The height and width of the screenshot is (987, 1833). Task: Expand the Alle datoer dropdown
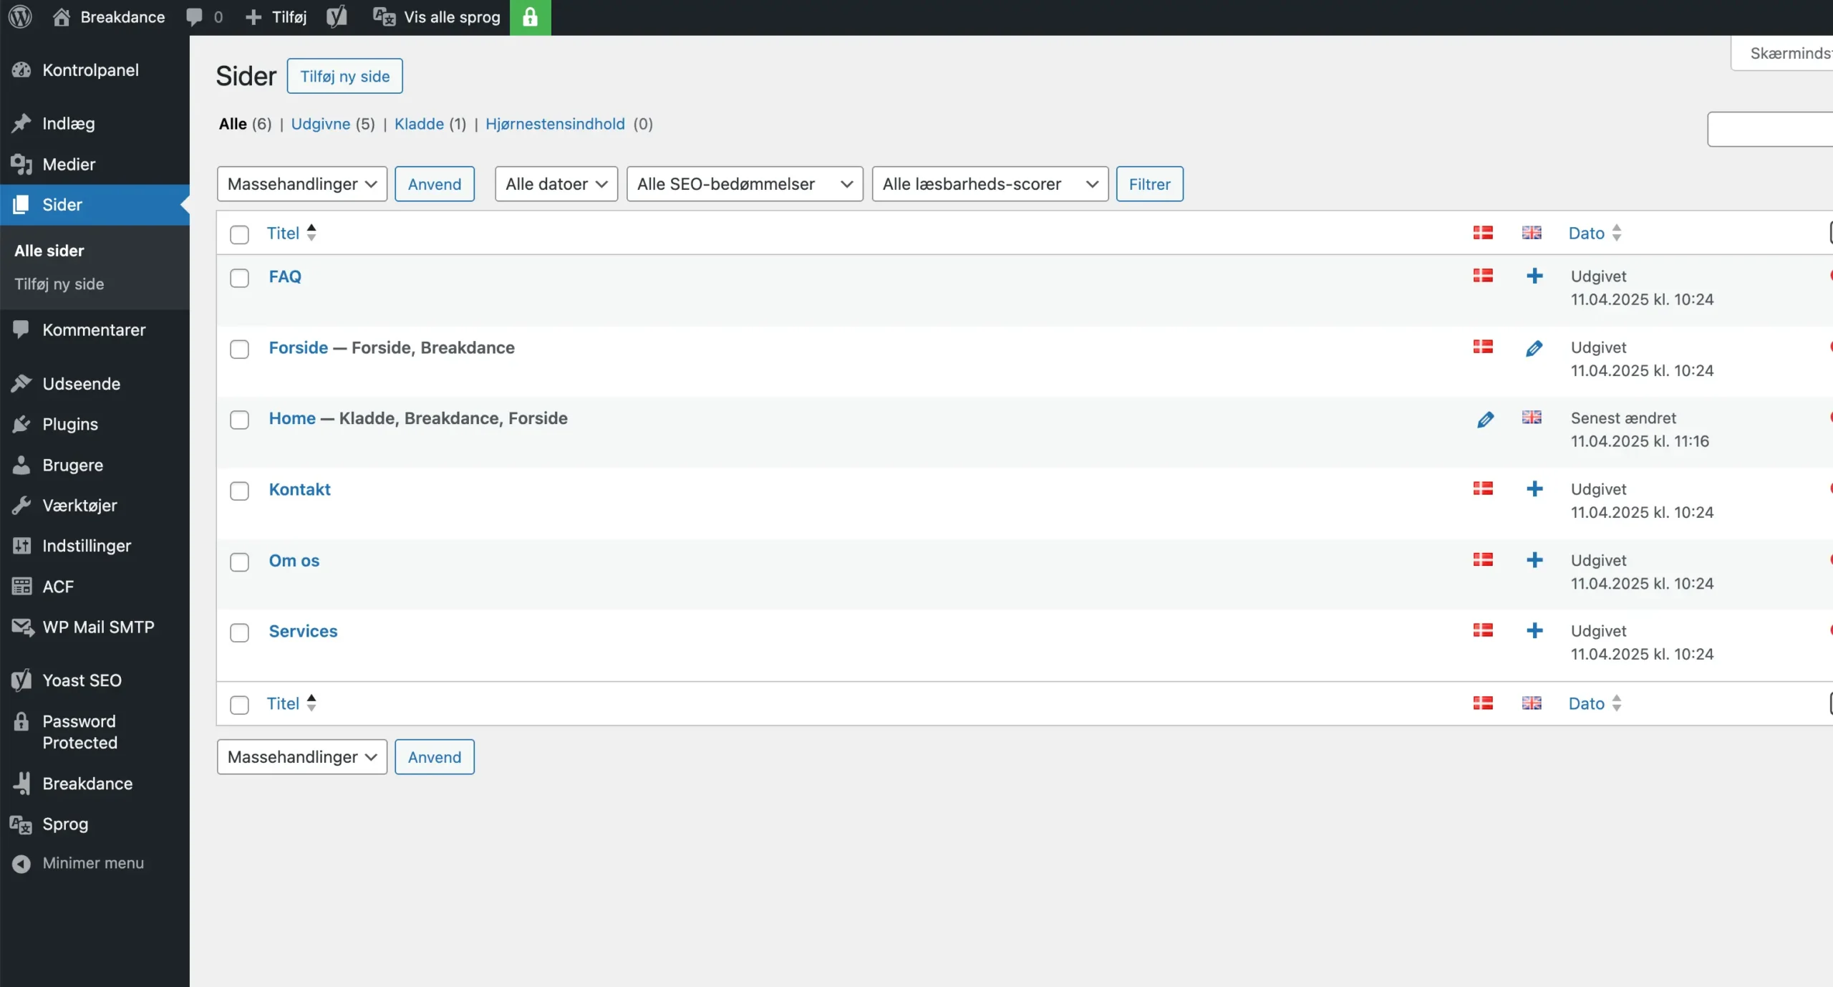[x=556, y=184]
